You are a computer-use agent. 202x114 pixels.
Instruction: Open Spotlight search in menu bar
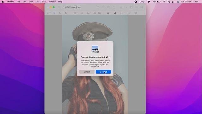point(169,2)
